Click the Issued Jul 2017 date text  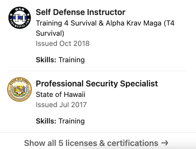(x=61, y=105)
